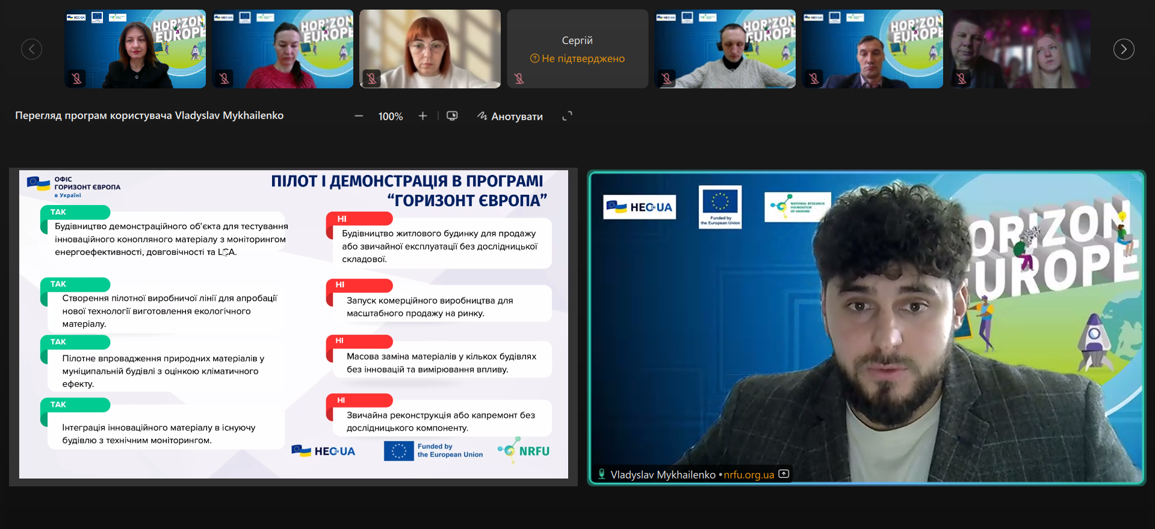Click the pop-out shared screen monitor icon
The image size is (1155, 529).
point(452,116)
